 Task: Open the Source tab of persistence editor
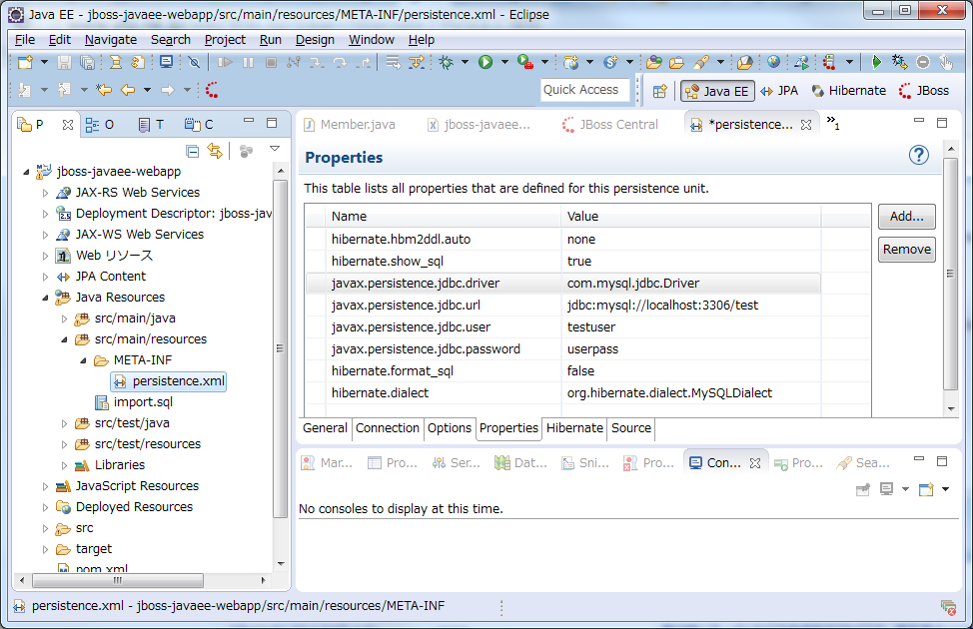(x=631, y=428)
